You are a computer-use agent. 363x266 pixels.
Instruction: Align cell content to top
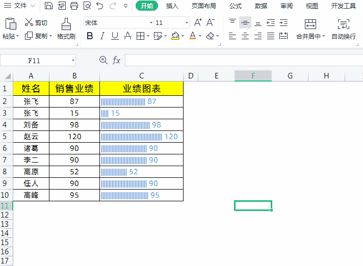(x=232, y=22)
